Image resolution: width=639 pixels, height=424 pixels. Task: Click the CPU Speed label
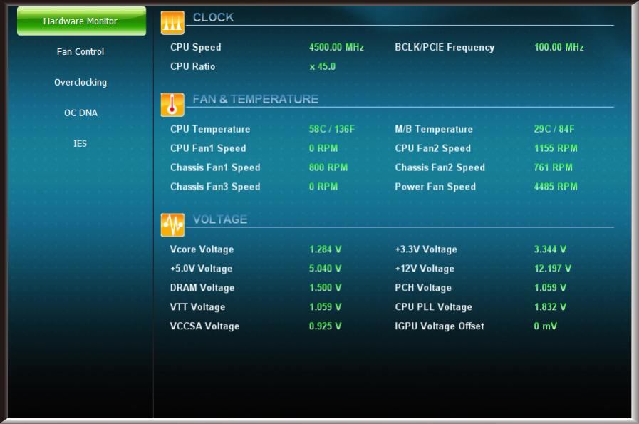coord(196,47)
